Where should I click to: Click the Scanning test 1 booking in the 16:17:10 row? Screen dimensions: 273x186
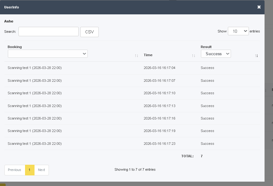34,93
